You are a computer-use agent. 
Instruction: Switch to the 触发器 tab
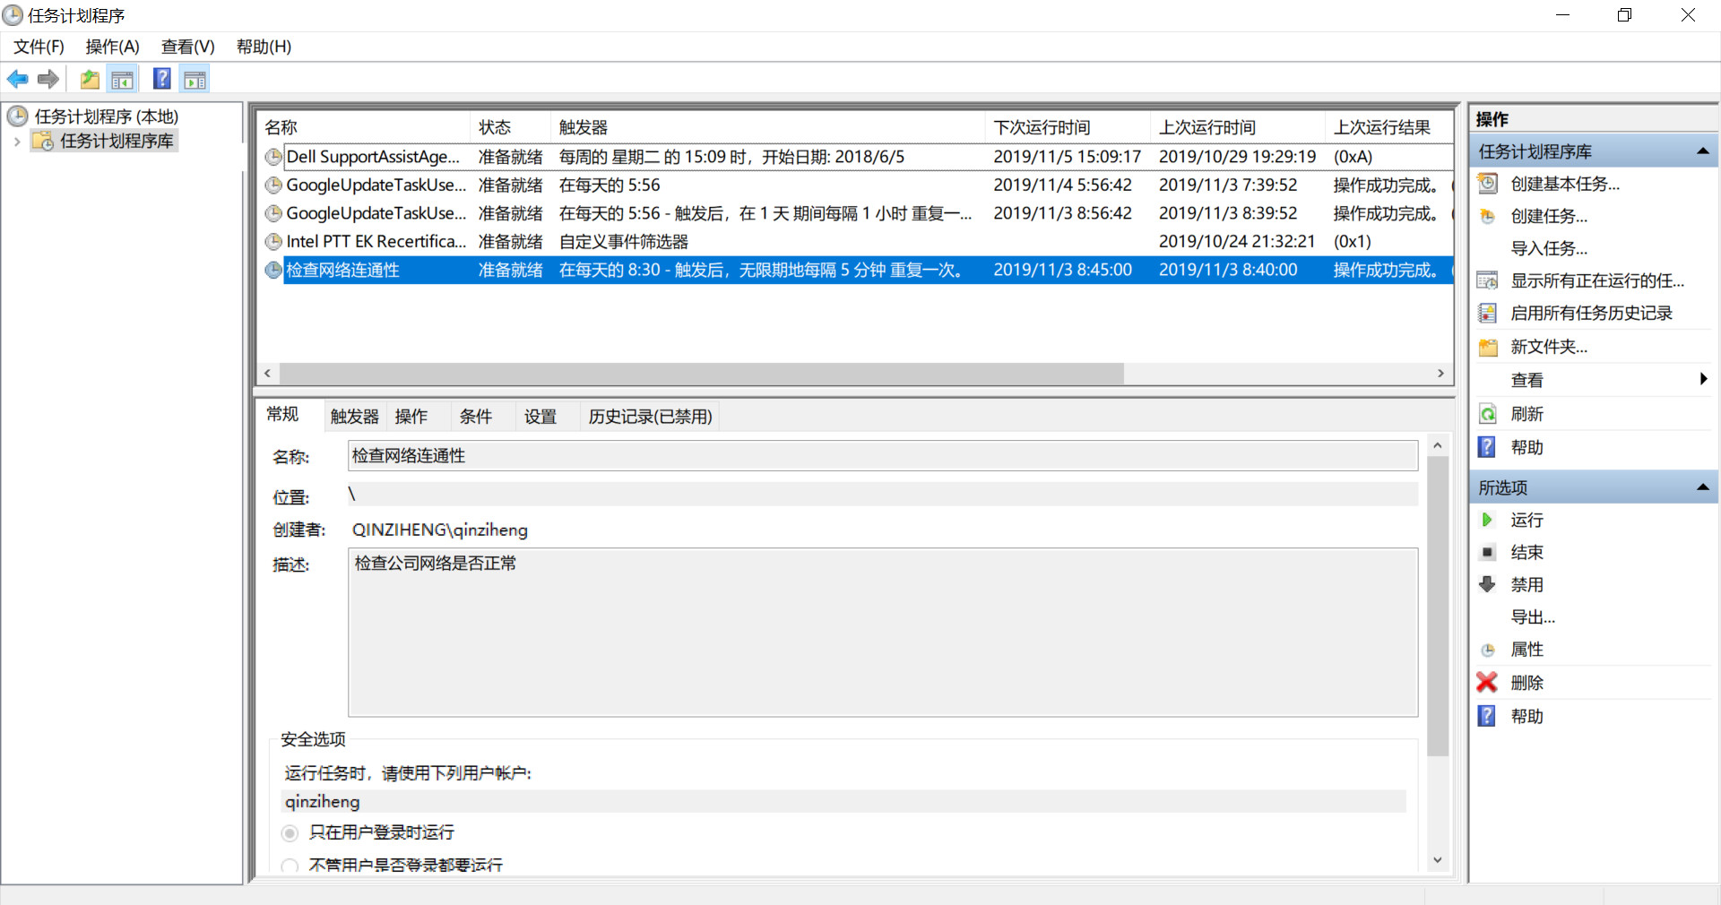click(x=355, y=417)
